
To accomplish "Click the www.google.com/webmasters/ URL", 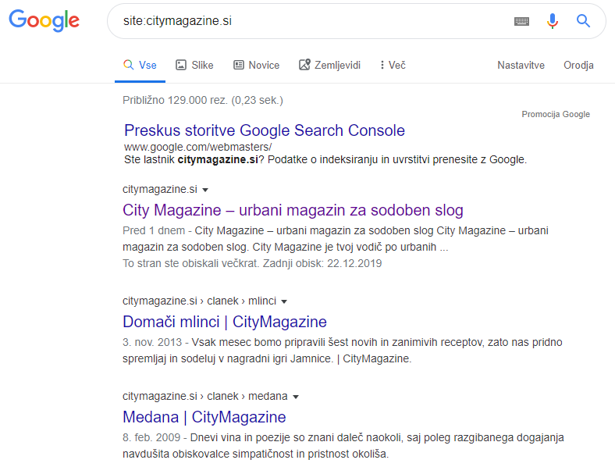I will click(x=197, y=147).
